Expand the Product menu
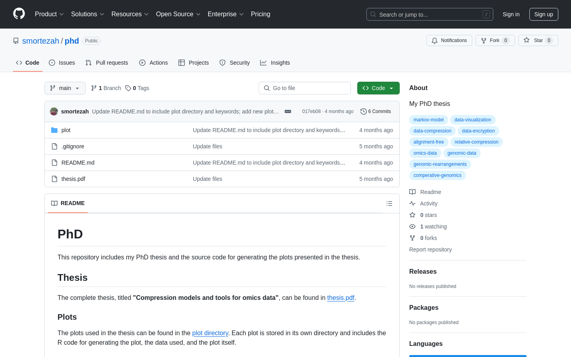This screenshot has height=357, width=571. click(49, 14)
